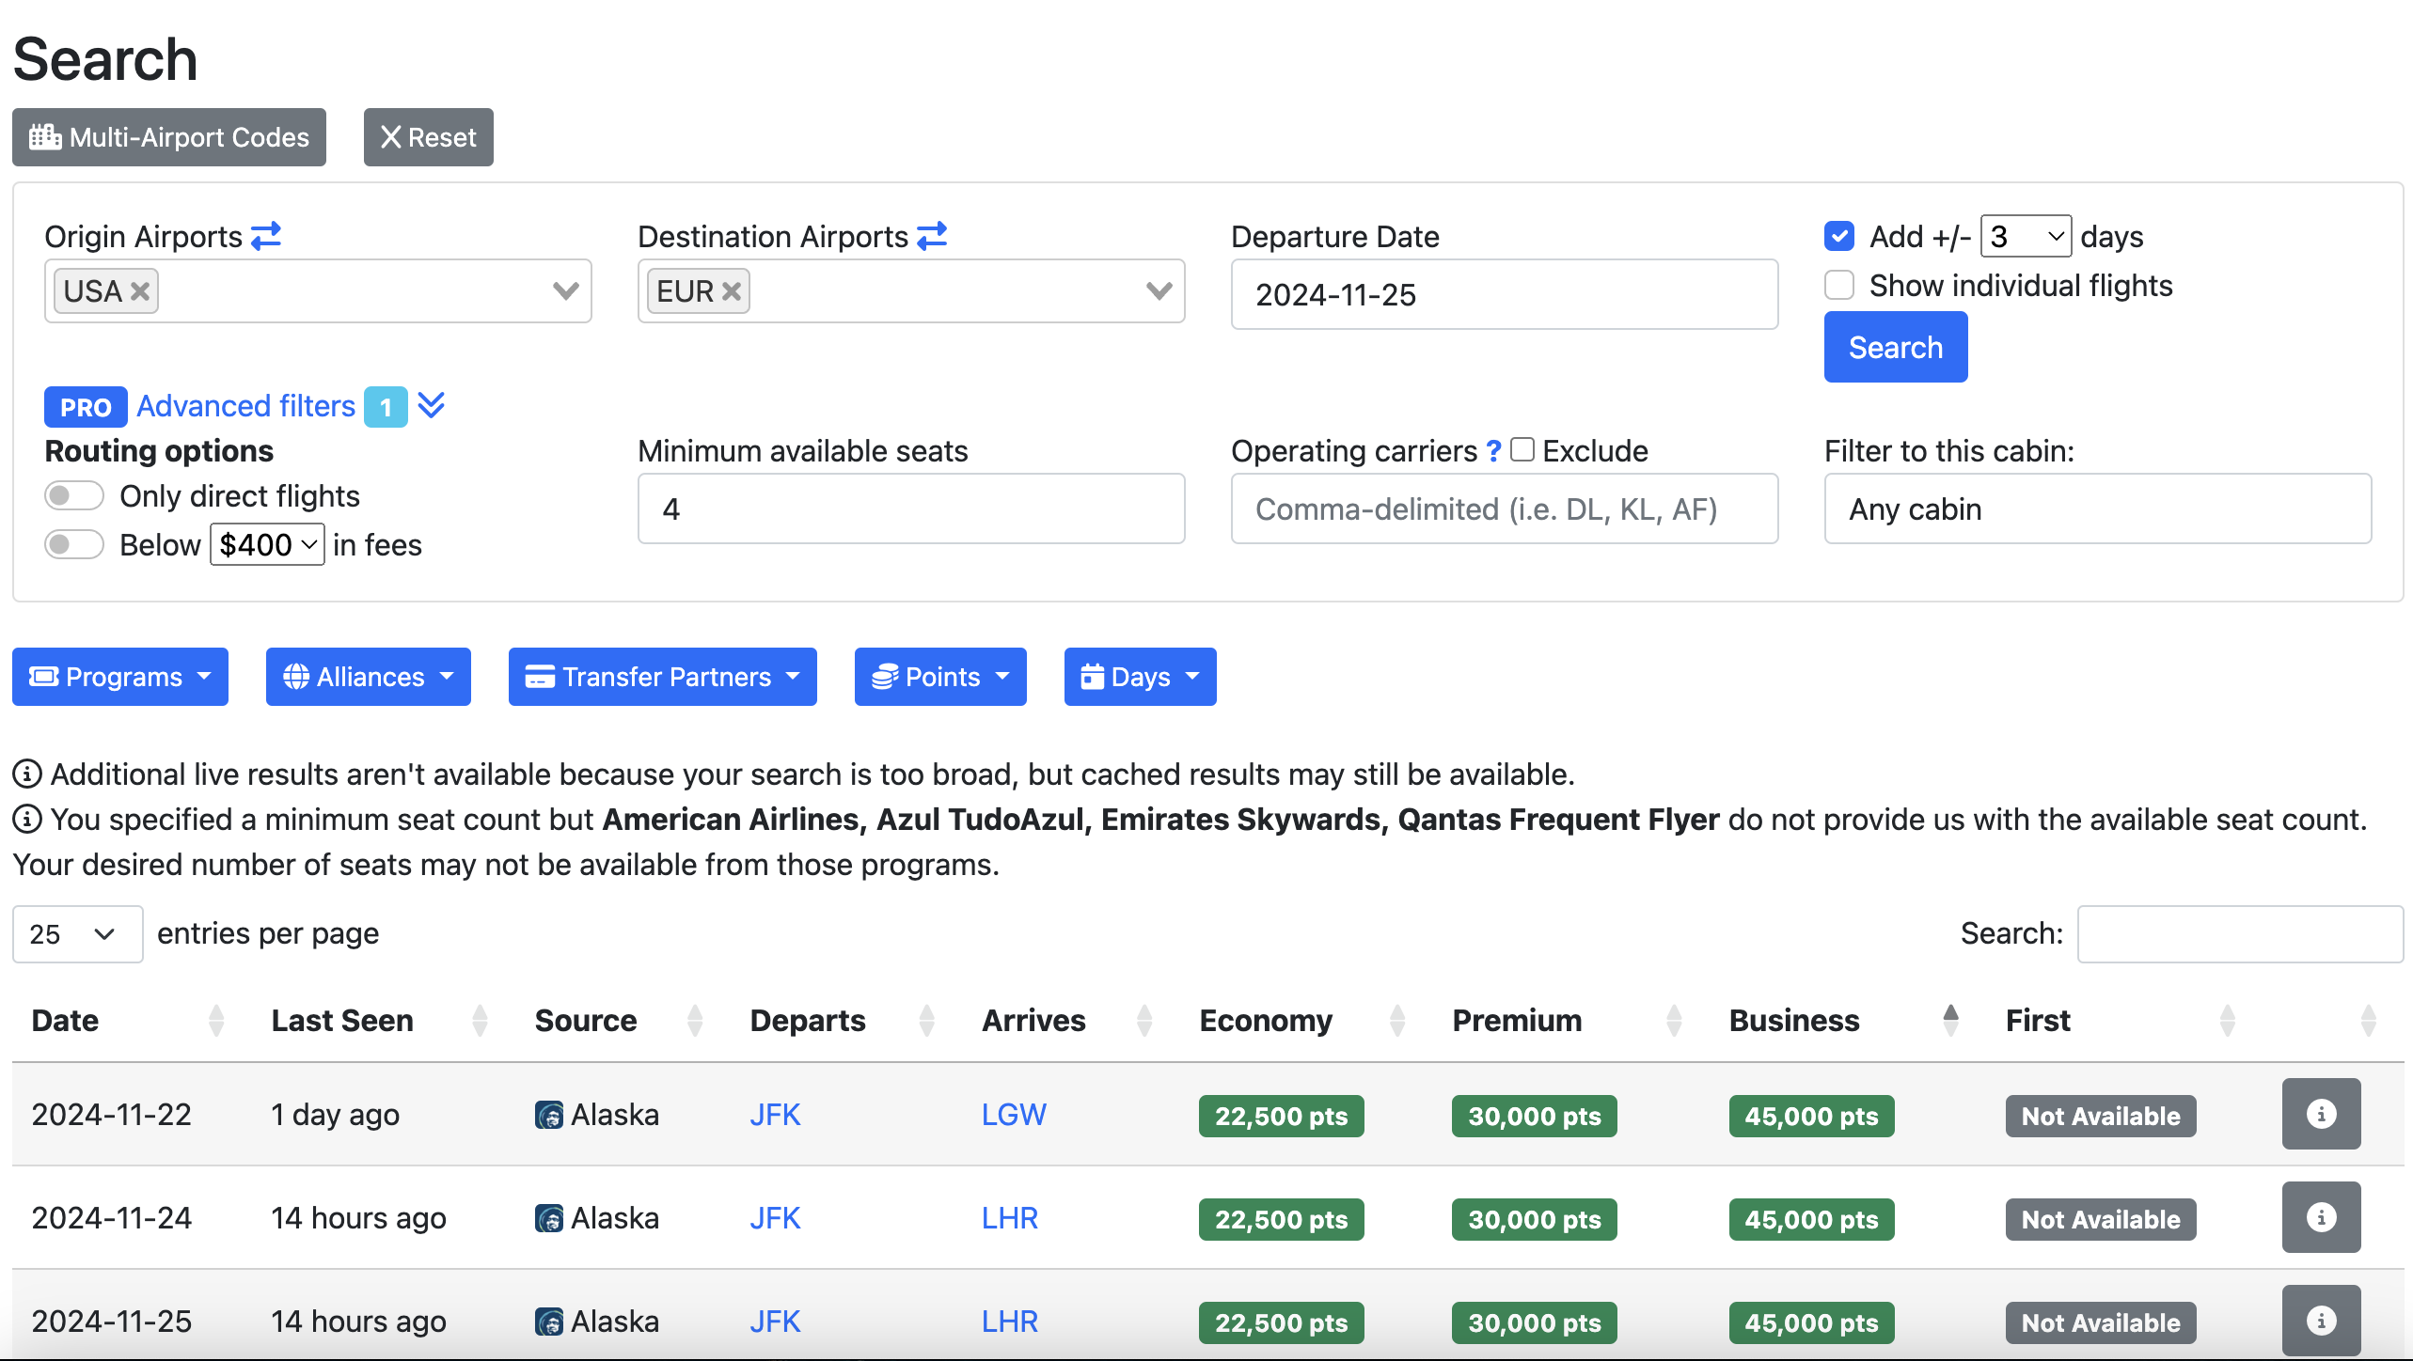Open Multi-Airport Codes
Viewport: 2413px width, 1361px height.
[x=169, y=137]
